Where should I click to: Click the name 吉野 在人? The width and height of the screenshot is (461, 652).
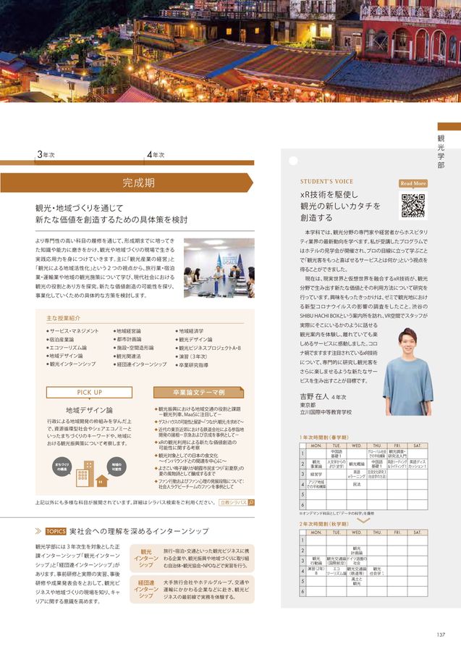[x=314, y=397]
